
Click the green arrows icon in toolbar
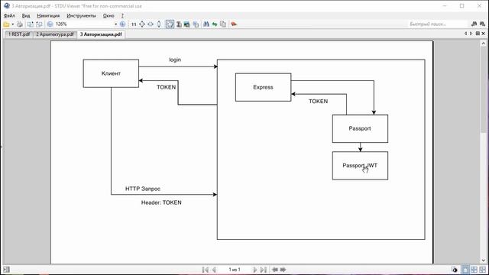pos(215,24)
